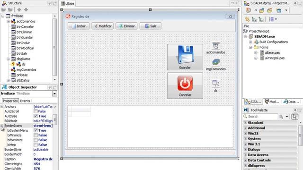Viewport: 303px width, 170px height.
Task: Click first icon in Structure panel toolbar
Action: point(3,9)
